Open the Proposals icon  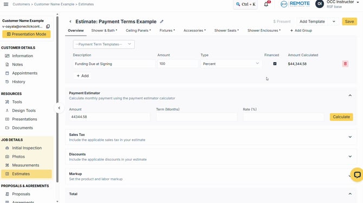[7, 194]
